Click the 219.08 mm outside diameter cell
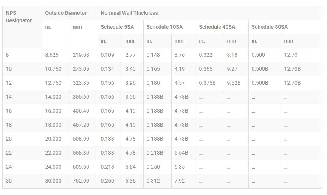This screenshot has height=195, width=327. [81, 55]
